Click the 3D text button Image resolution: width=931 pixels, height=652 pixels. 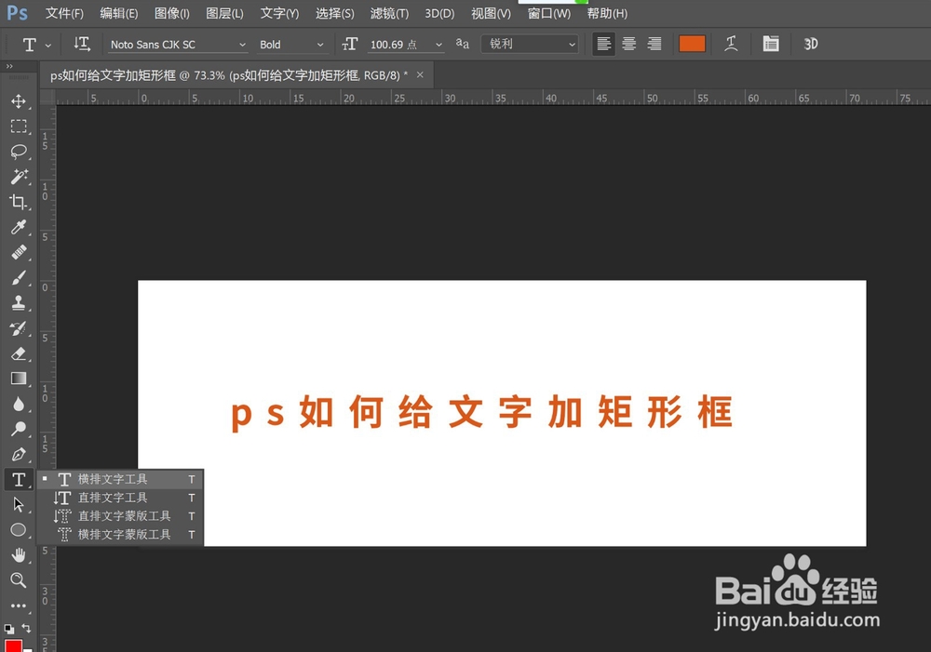pyautogui.click(x=811, y=44)
